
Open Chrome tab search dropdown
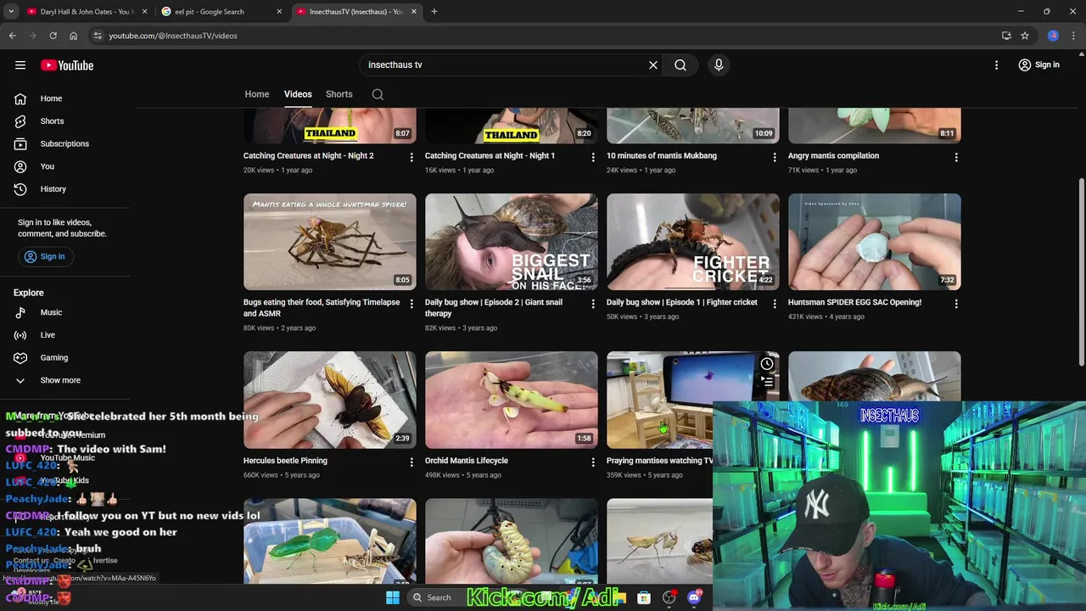point(11,12)
